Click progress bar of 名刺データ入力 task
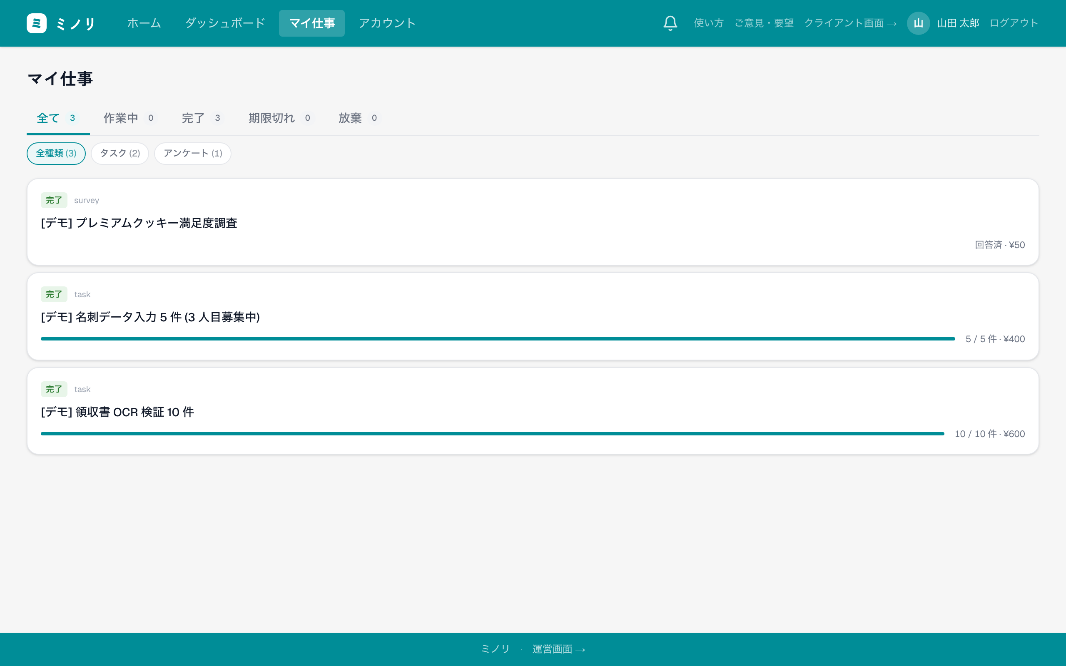The width and height of the screenshot is (1066, 666). pyautogui.click(x=498, y=339)
